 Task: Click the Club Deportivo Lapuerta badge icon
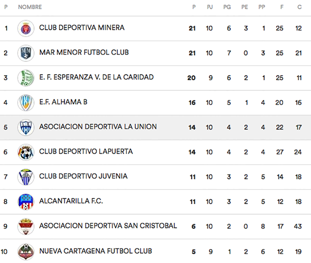pos(26,152)
